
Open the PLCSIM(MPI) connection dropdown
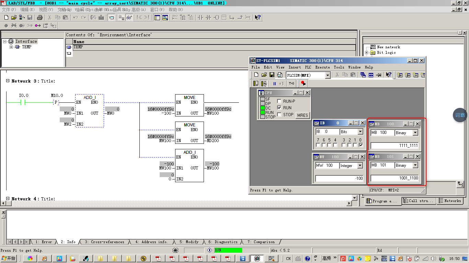(x=327, y=75)
